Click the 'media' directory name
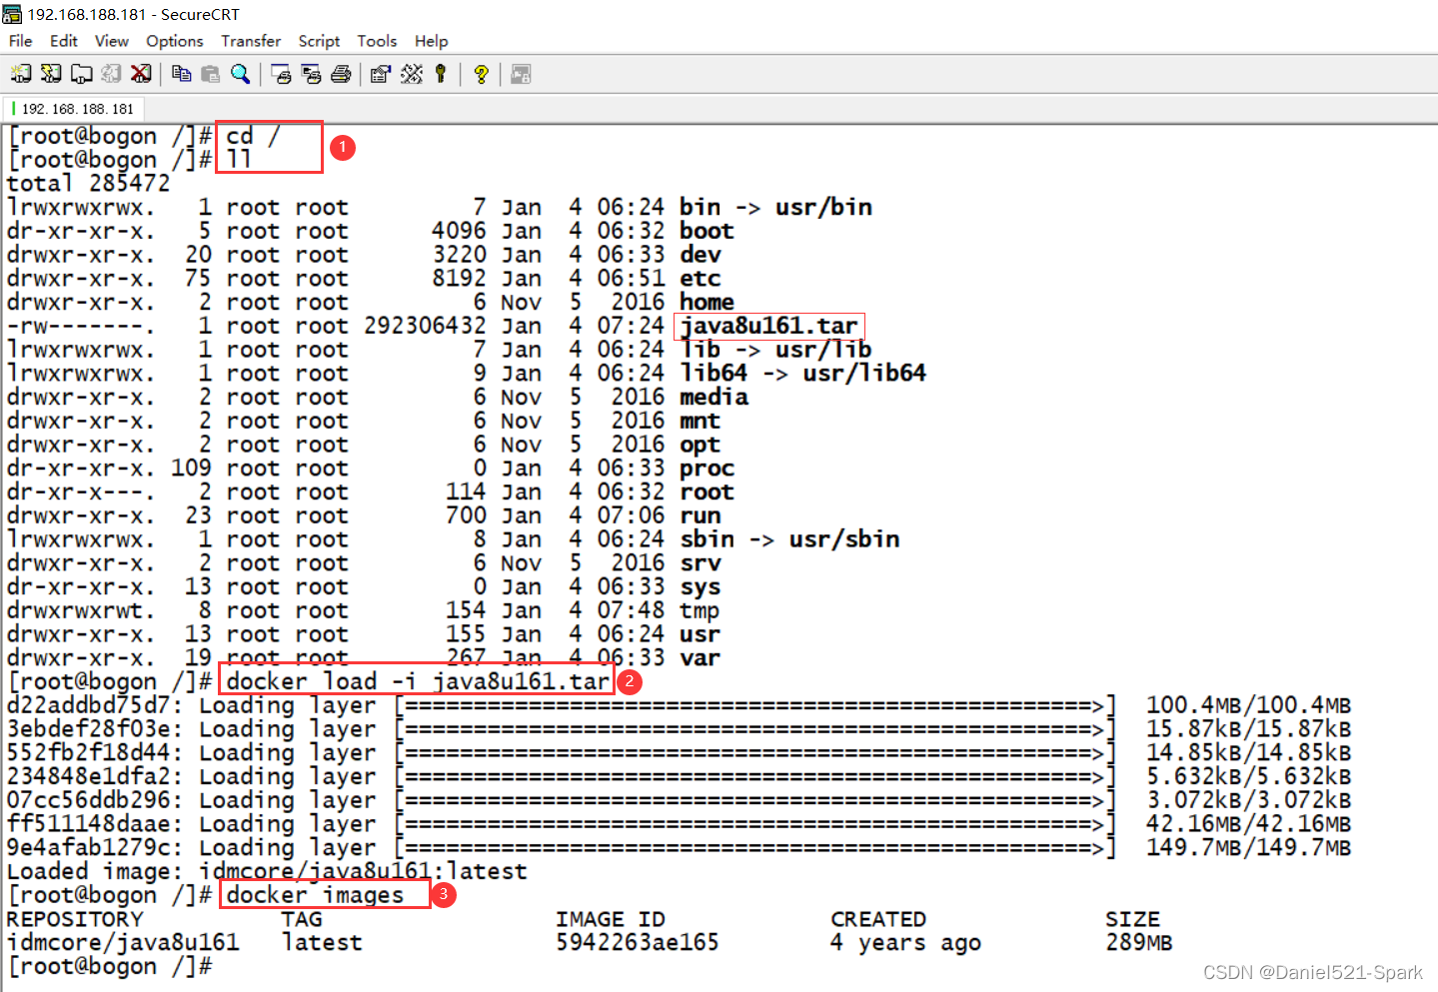Image resolution: width=1438 pixels, height=992 pixels. (x=714, y=398)
